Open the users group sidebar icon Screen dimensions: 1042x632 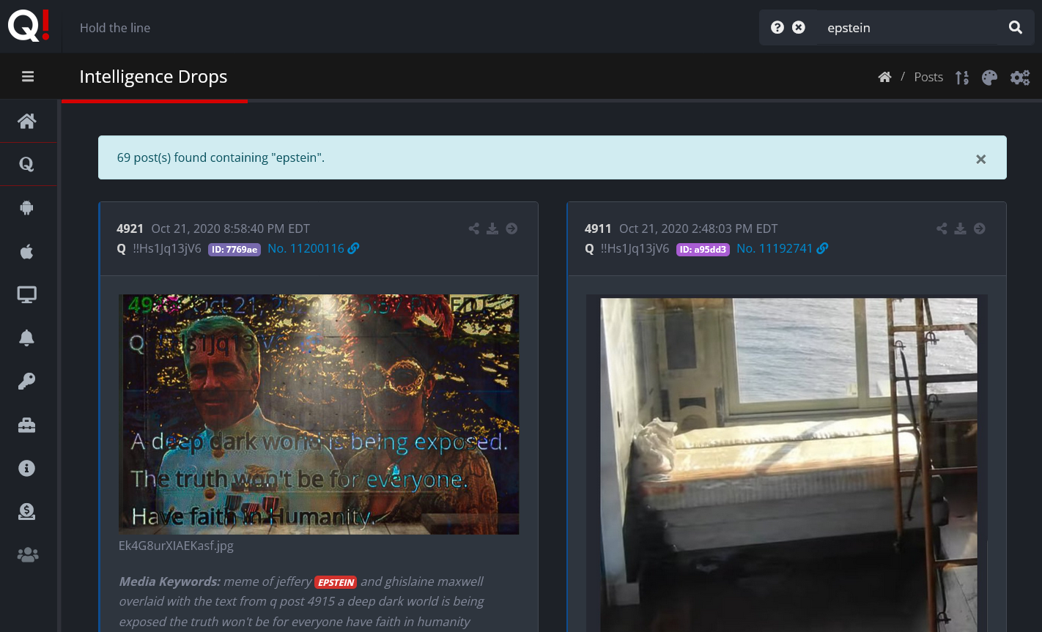tap(27, 555)
